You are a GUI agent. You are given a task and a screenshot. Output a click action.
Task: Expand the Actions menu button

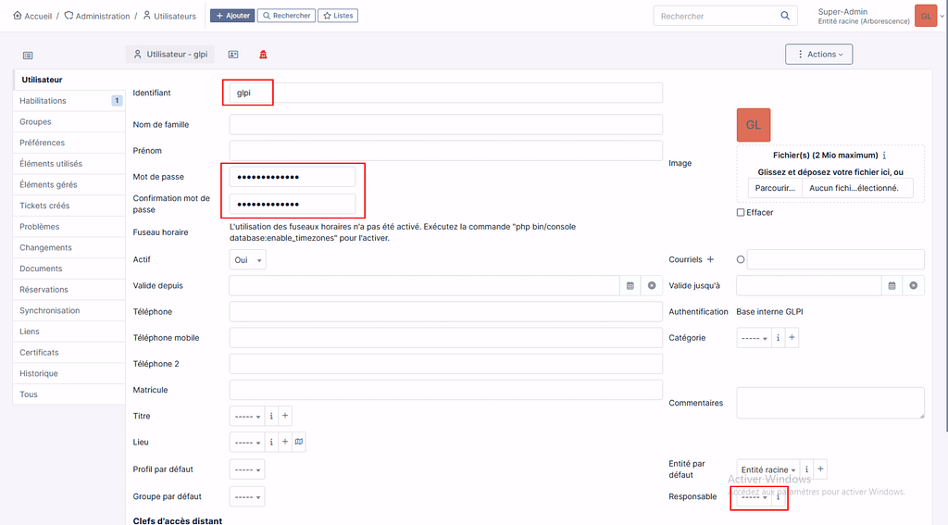tap(818, 55)
